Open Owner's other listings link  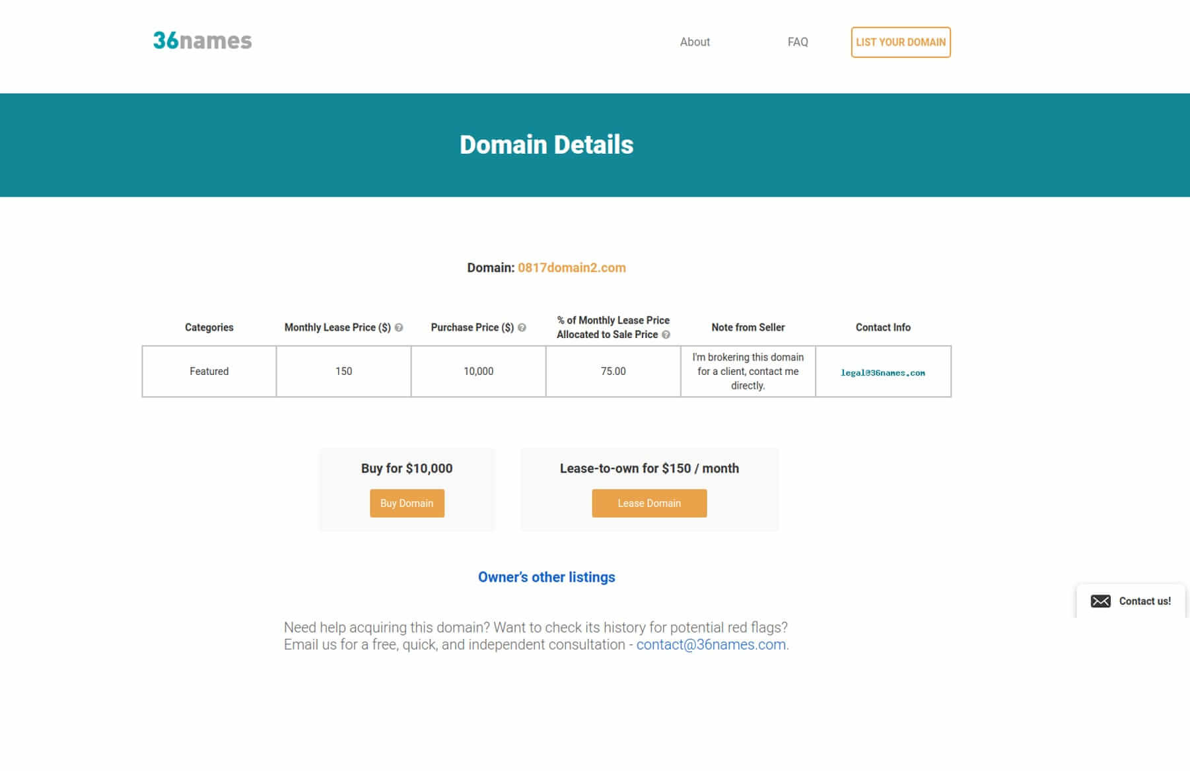click(x=546, y=577)
